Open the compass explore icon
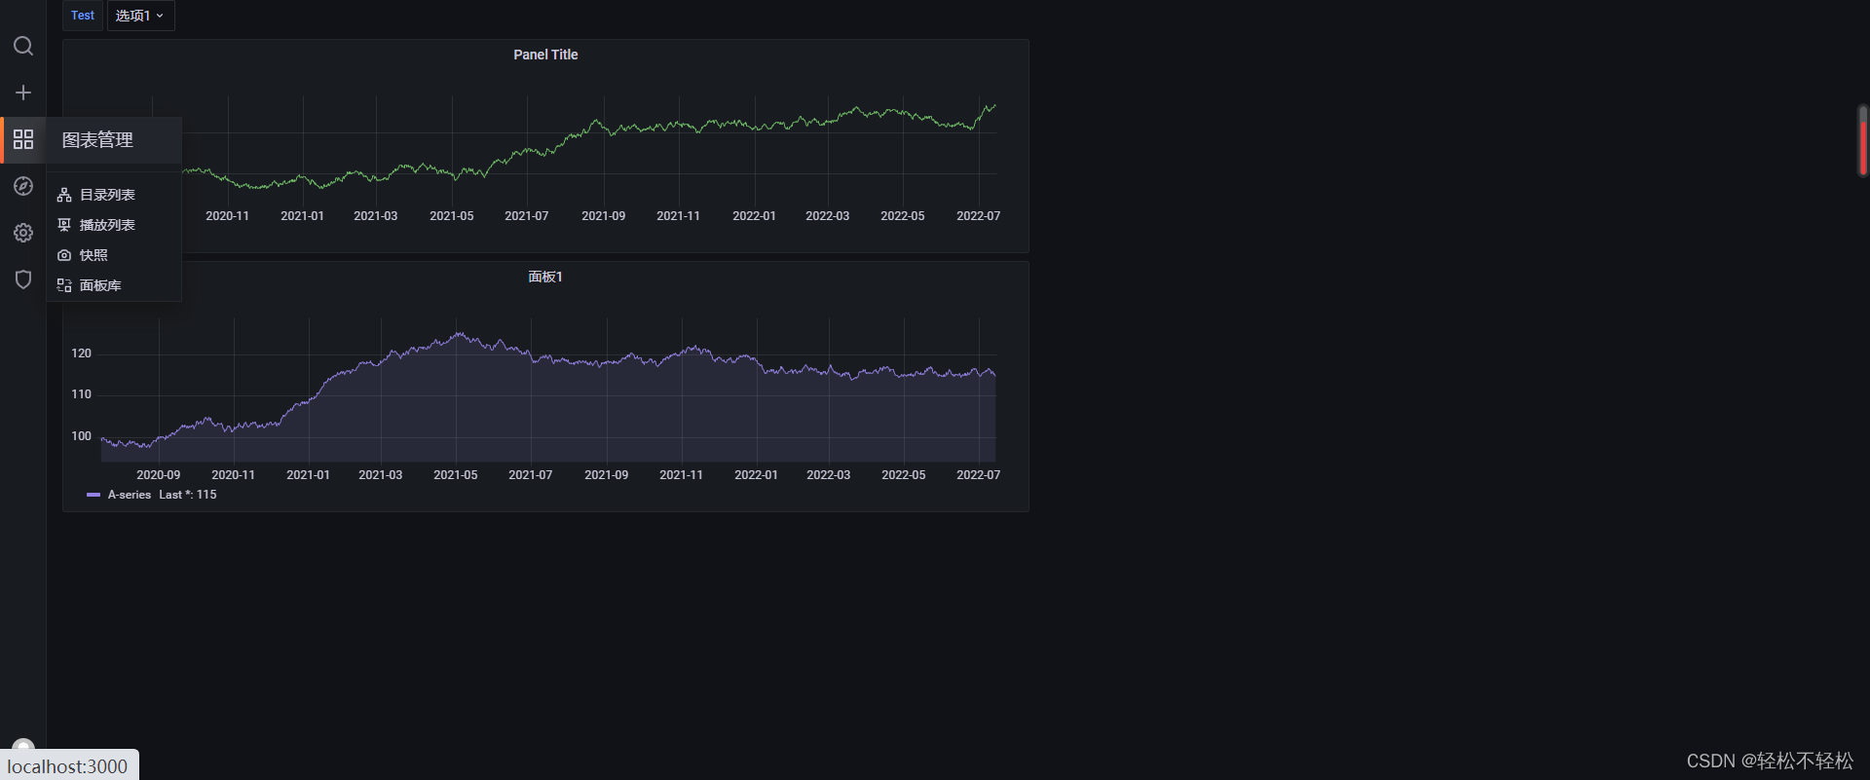 click(x=23, y=186)
